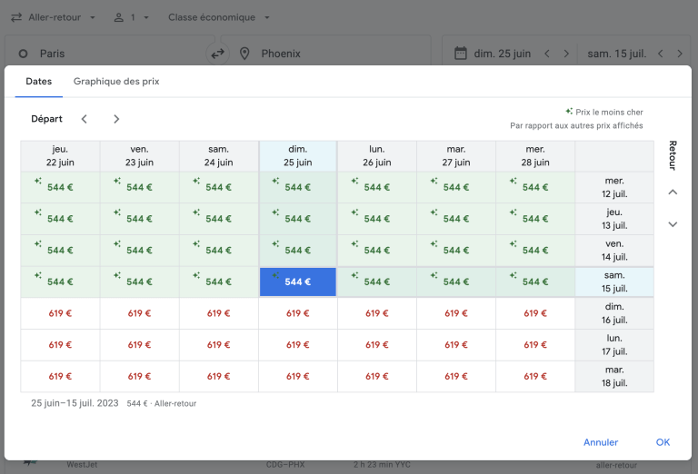Swap origin and destination arrows icon
Viewport: 698px width, 474px height.
tap(217, 54)
